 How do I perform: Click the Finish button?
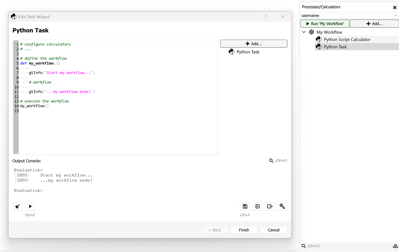[x=244, y=230]
